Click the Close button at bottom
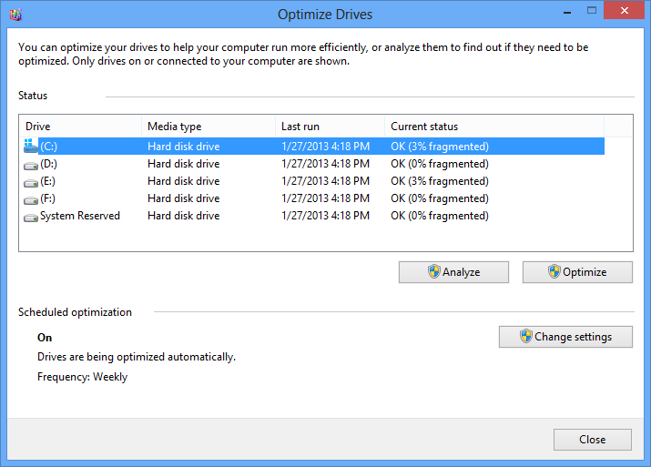 point(593,440)
